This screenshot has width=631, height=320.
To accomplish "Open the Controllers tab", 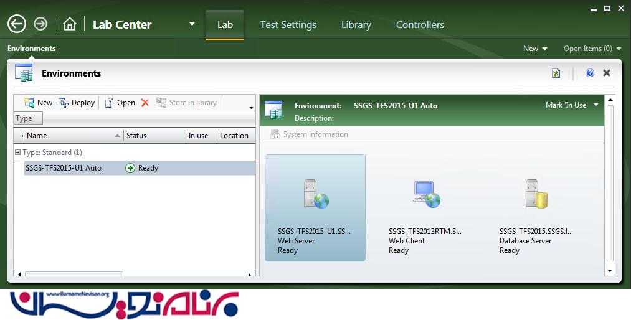I will [420, 25].
